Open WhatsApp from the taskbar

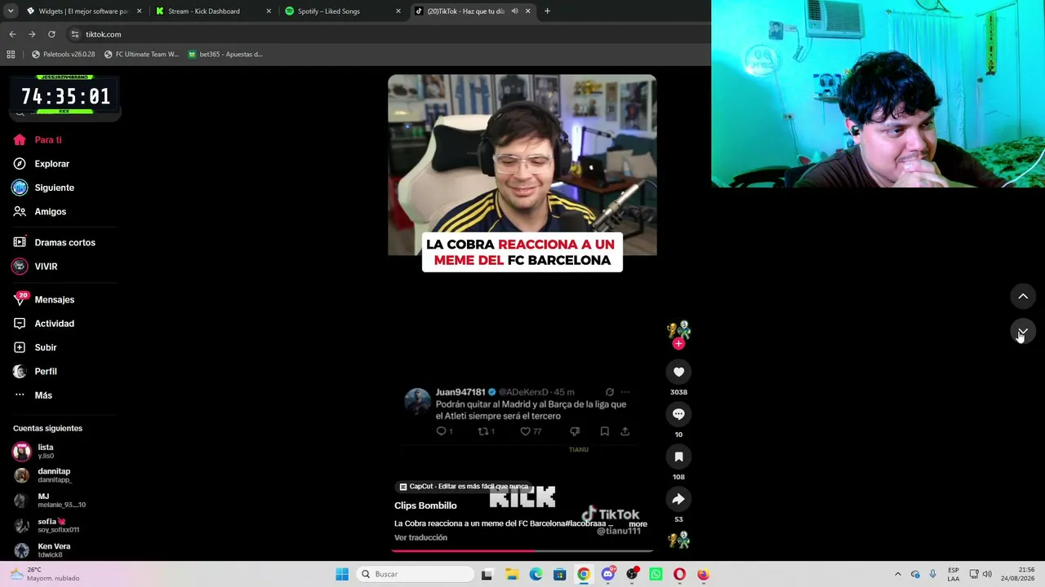[656, 574]
